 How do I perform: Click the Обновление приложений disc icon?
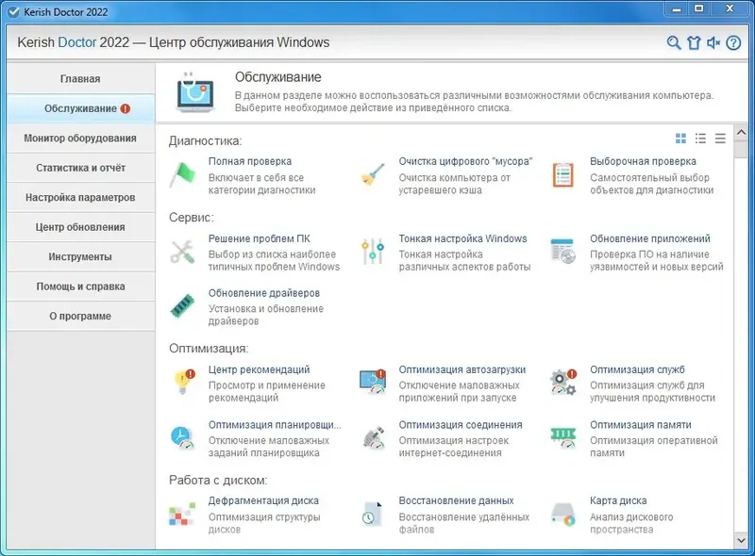point(562,251)
